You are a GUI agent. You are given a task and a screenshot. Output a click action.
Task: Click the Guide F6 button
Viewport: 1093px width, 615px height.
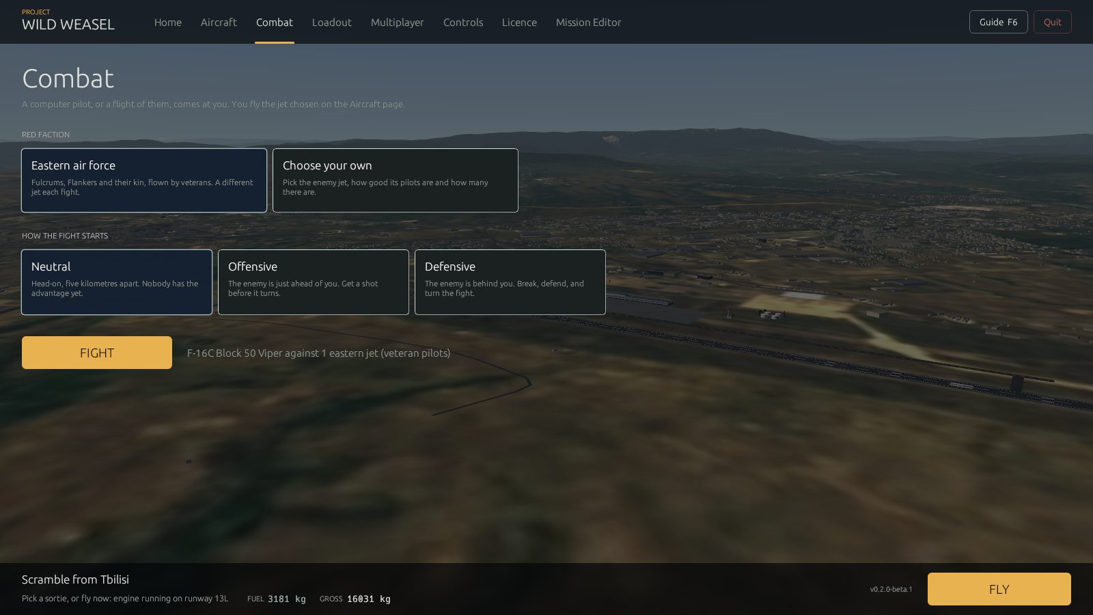pos(998,22)
